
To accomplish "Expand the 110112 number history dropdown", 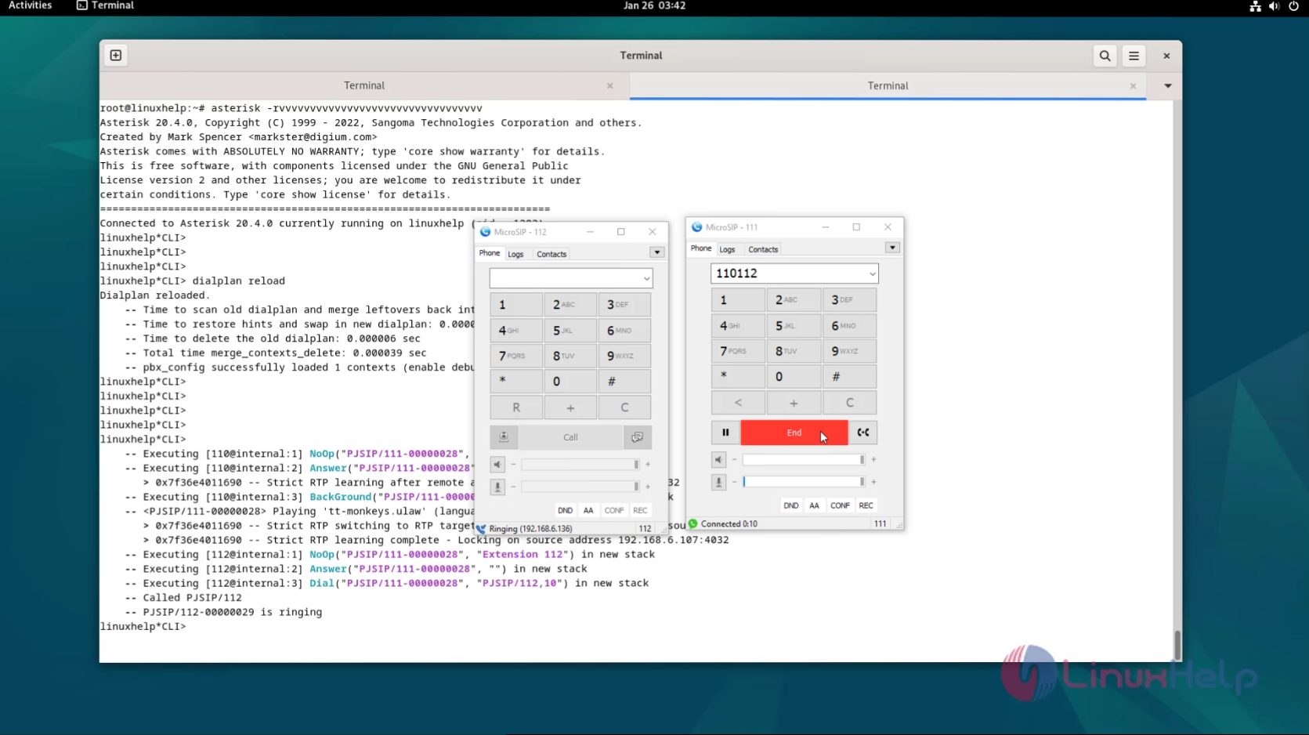I will pos(872,274).
